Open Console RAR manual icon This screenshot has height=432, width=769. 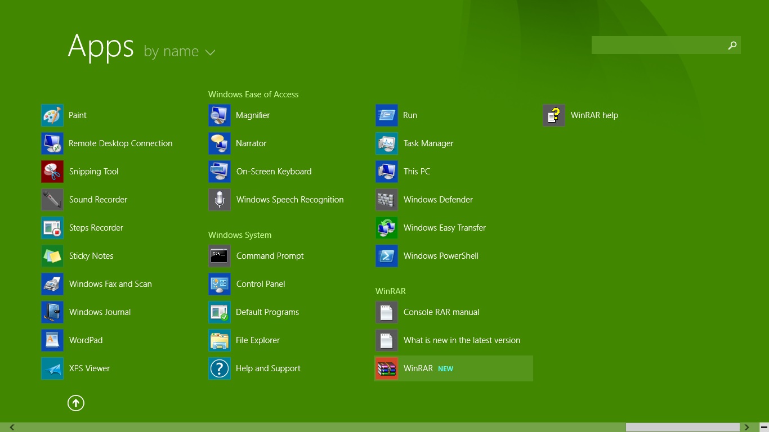click(x=387, y=312)
